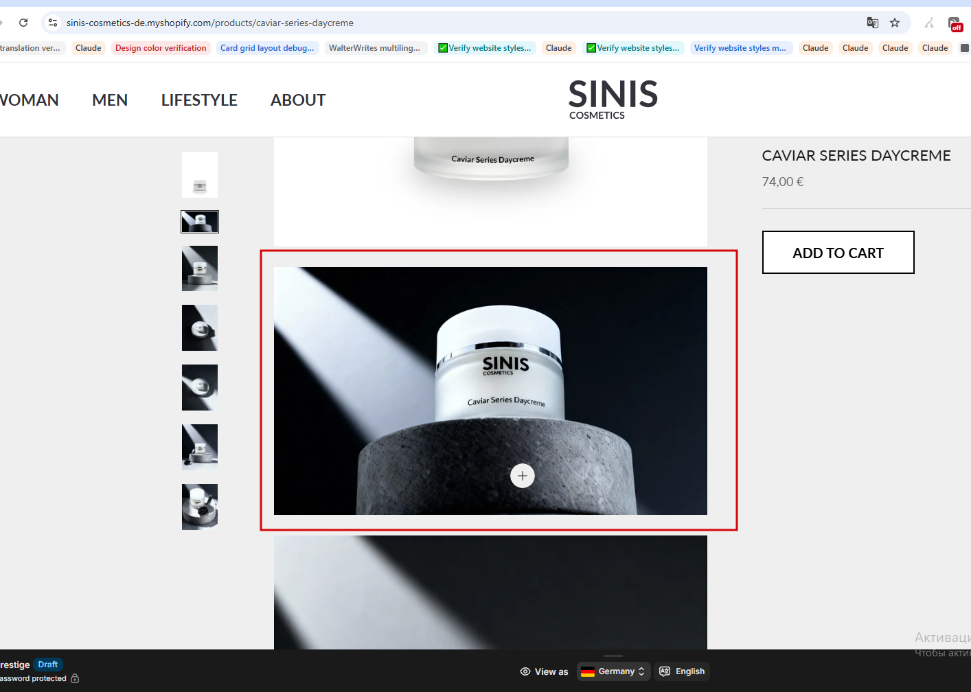Click the Draft status badge
Screen dimensions: 971x692
48,665
